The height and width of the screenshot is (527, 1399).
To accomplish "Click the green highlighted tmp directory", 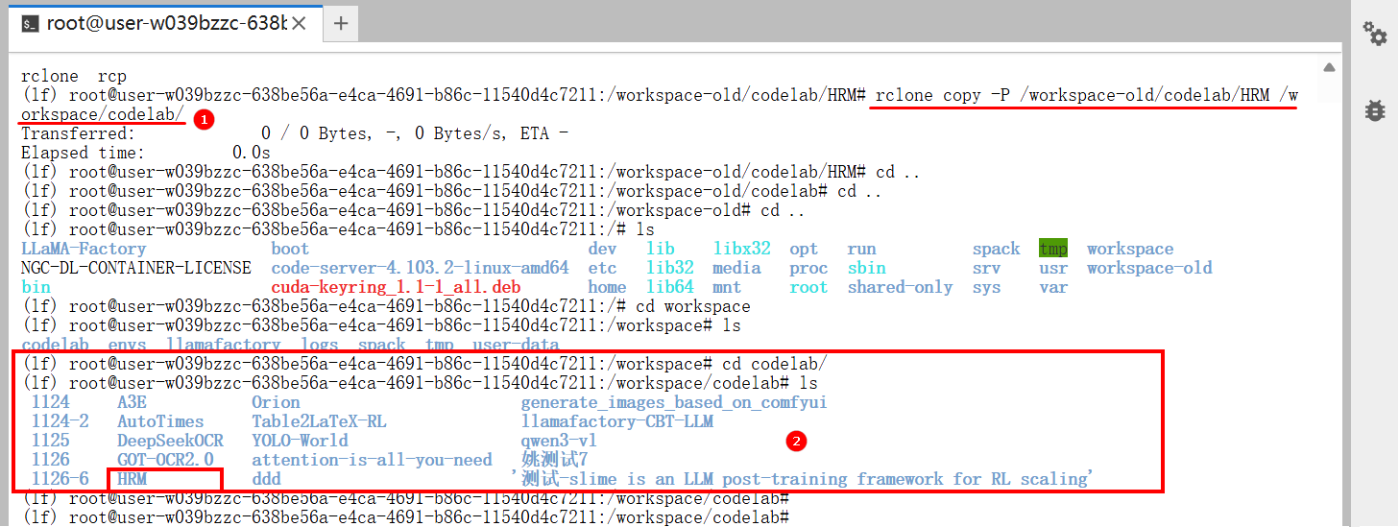I will pos(1052,249).
